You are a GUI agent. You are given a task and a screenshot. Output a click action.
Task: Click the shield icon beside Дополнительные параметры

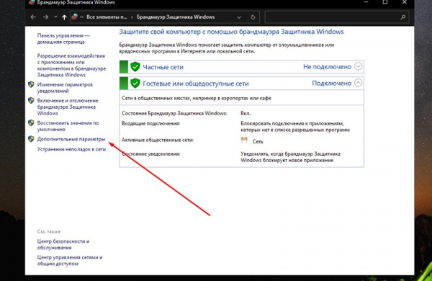[x=31, y=139]
